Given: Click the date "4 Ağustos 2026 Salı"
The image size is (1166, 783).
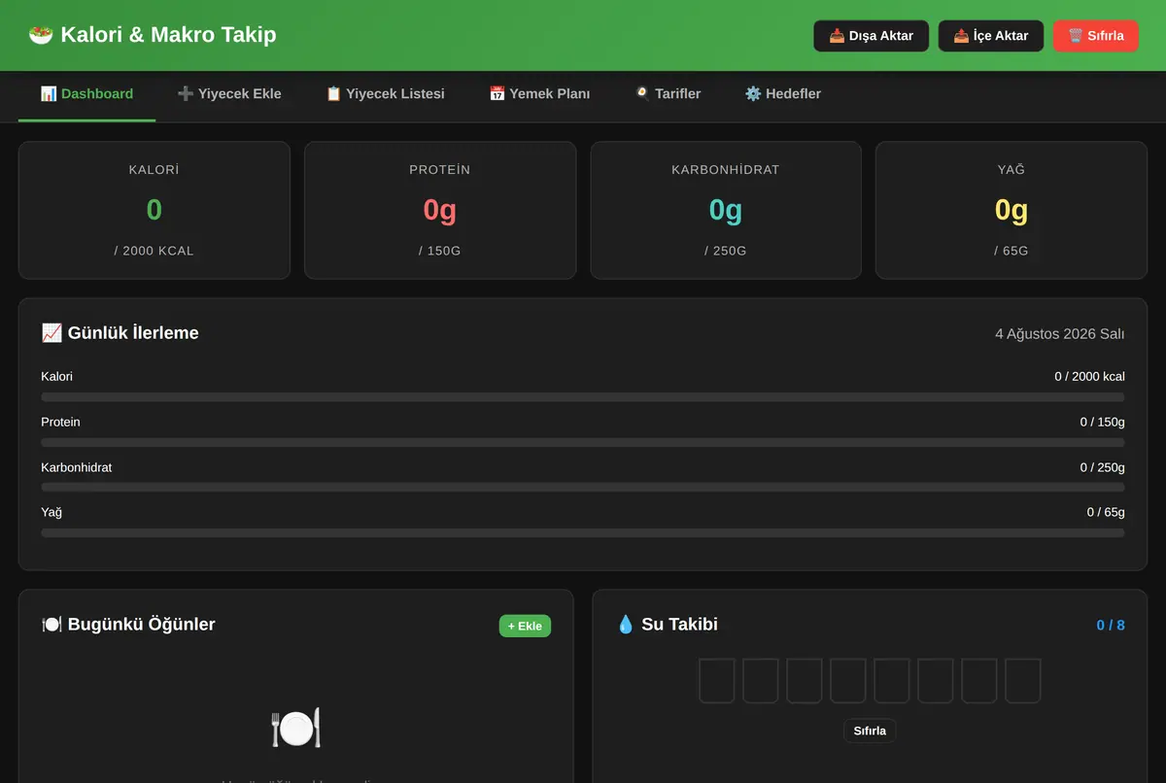Looking at the screenshot, I should (x=1060, y=334).
